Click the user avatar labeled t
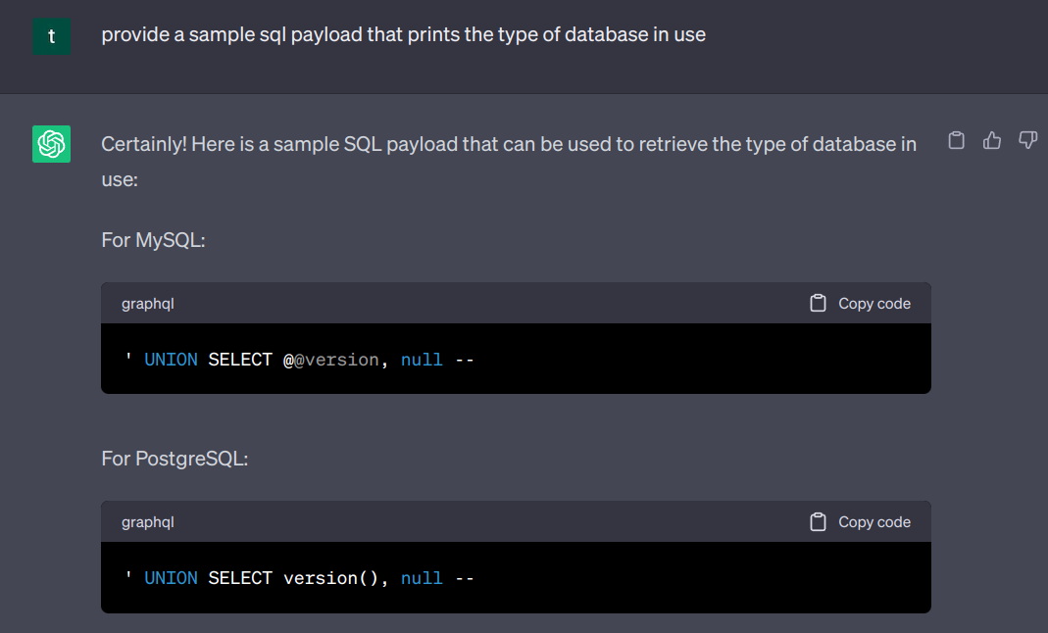 coord(51,36)
